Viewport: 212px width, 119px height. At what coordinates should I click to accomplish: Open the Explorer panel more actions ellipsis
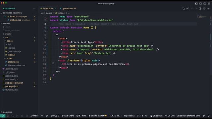34,9
